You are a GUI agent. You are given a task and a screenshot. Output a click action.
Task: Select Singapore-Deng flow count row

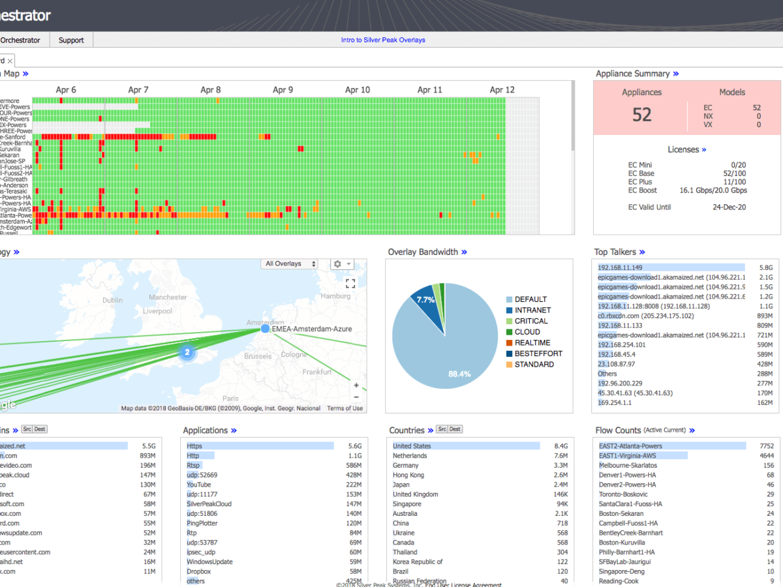click(686, 571)
